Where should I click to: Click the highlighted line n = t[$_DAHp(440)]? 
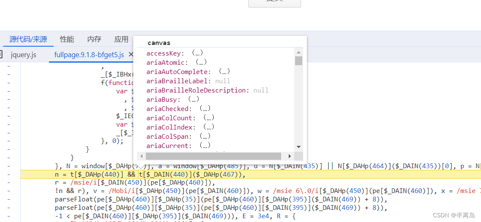click(251, 174)
